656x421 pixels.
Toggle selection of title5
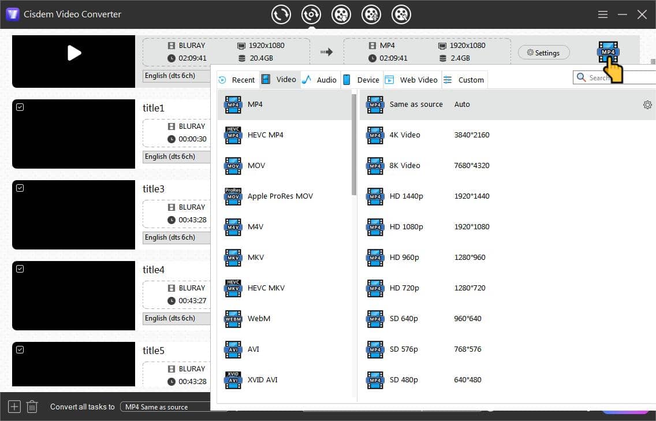point(21,349)
